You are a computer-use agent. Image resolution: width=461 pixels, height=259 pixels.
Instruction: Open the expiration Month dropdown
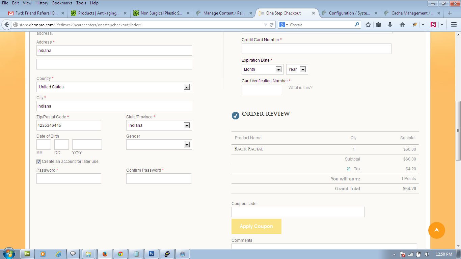pyautogui.click(x=278, y=69)
